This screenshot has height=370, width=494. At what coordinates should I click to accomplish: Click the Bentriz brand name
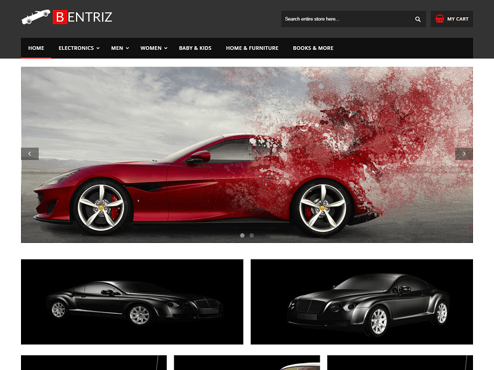pos(82,17)
